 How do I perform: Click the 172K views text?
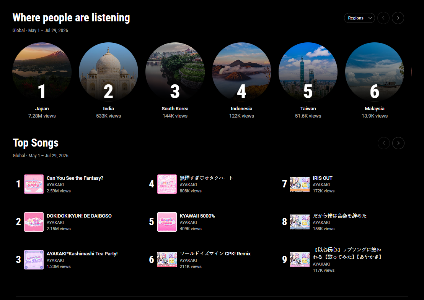pos(324,191)
